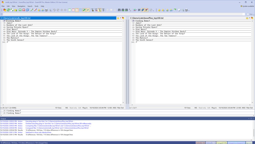Toggle the checkmark view filter button
The image size is (255, 144).
click(x=88, y=10)
